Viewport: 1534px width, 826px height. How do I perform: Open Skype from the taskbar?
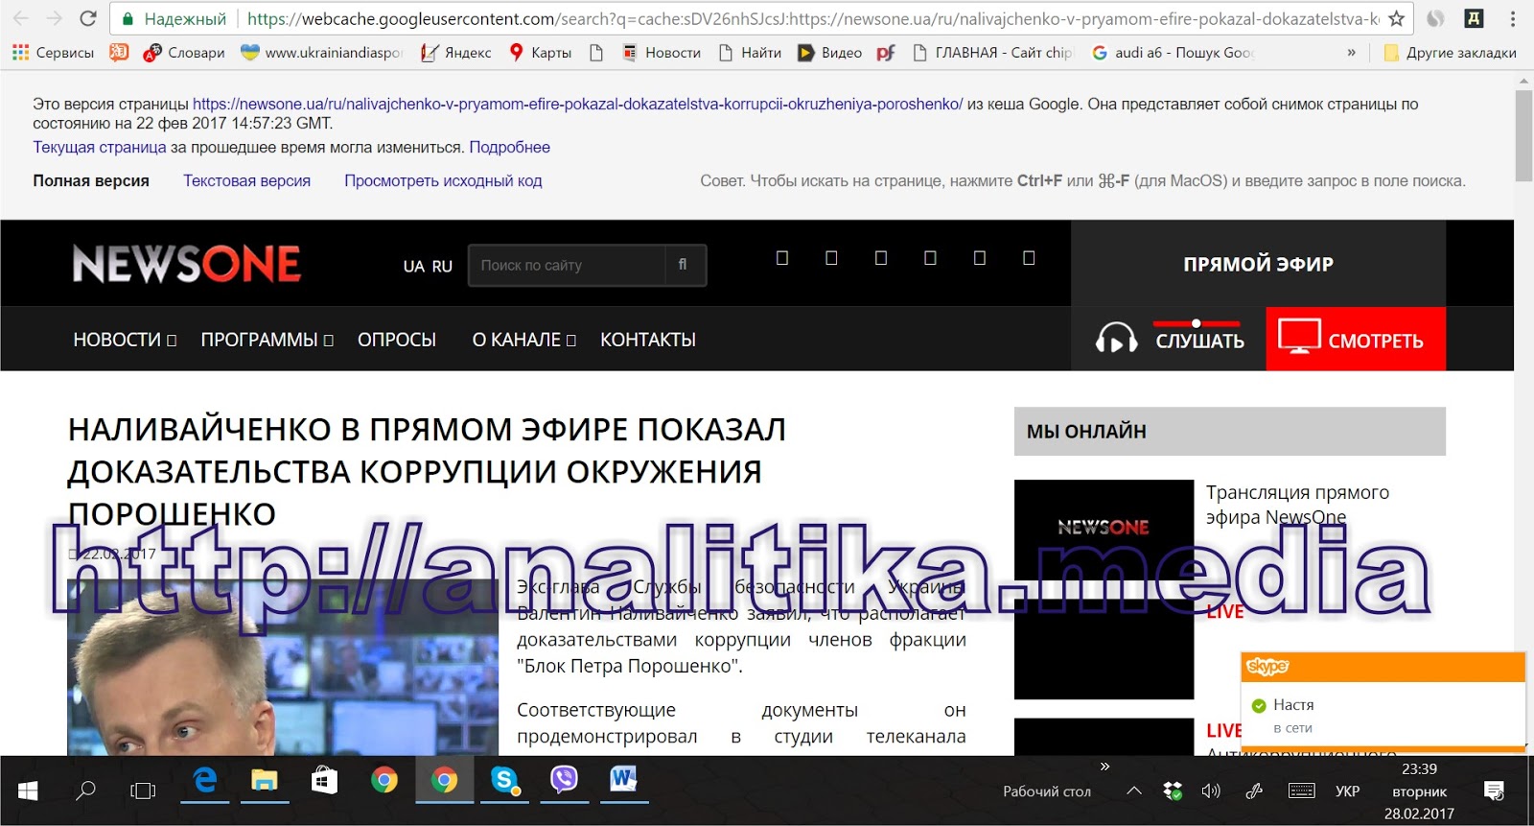pos(504,781)
